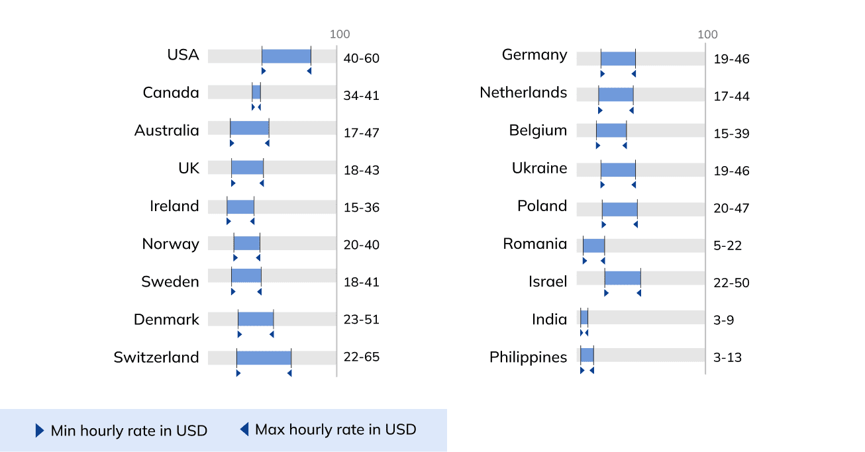Click the Philippines blue range bar
865x452 pixels.
pos(587,355)
